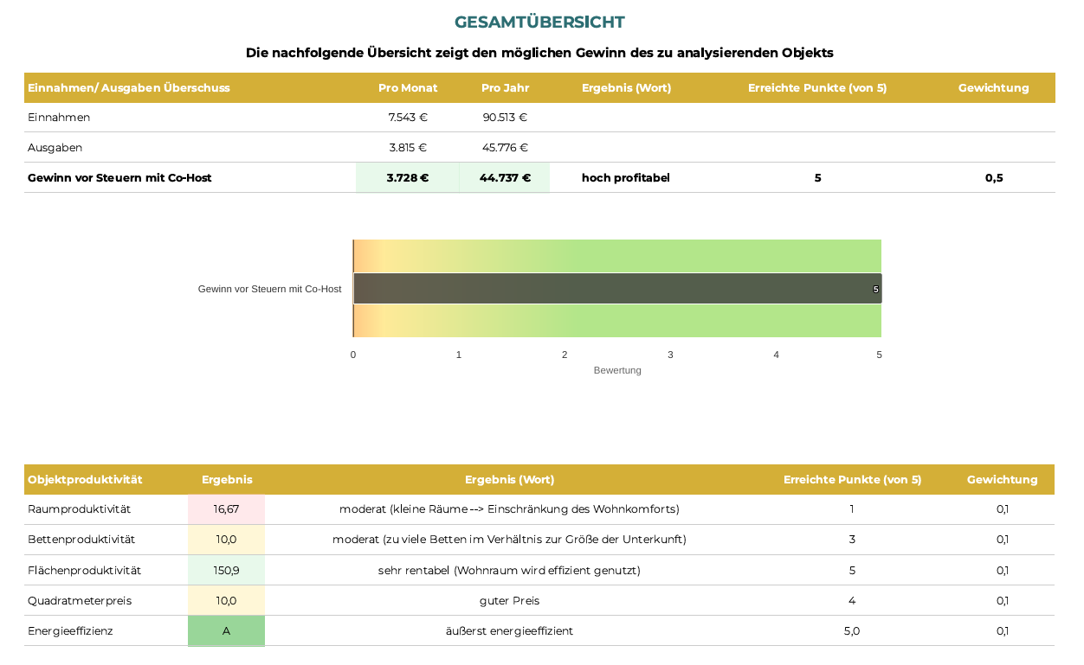Click the GESAMTÜBERSICHT title heading

click(x=539, y=22)
